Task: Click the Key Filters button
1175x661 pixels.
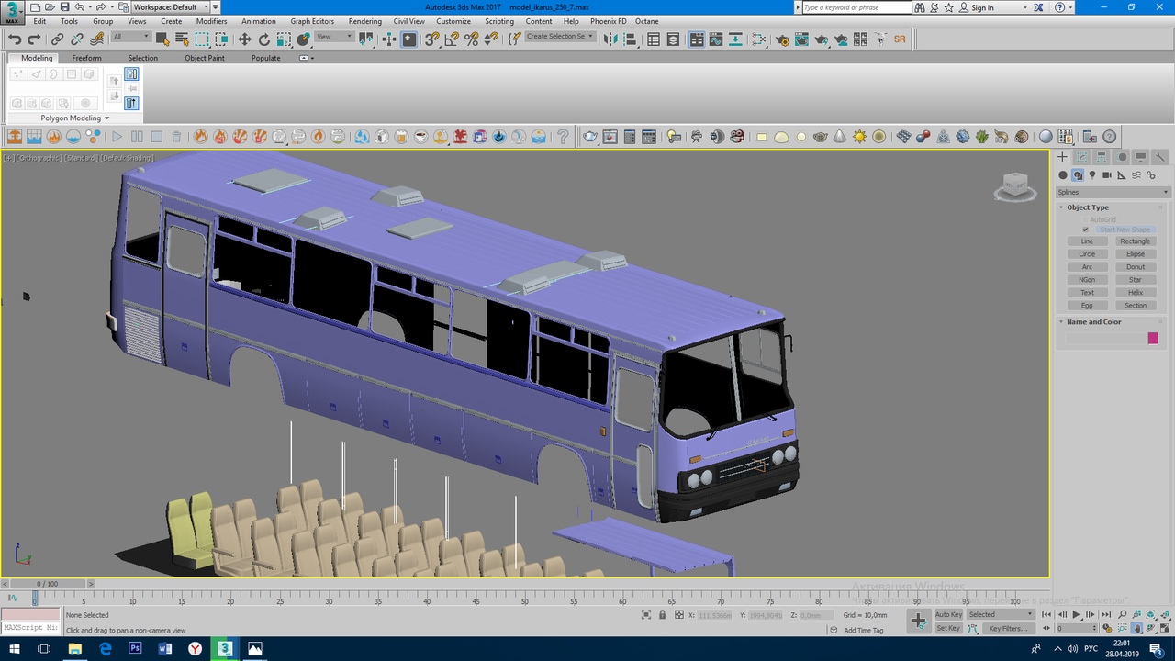Action: (x=1007, y=629)
